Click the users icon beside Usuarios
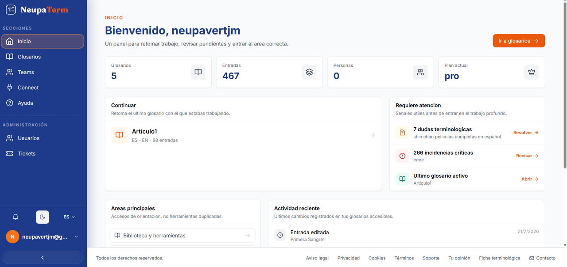The width and height of the screenshot is (567, 267). pos(10,138)
